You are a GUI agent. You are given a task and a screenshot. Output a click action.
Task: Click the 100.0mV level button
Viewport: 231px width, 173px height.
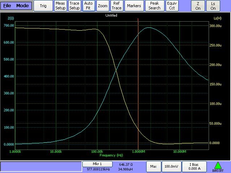[x=171, y=167]
